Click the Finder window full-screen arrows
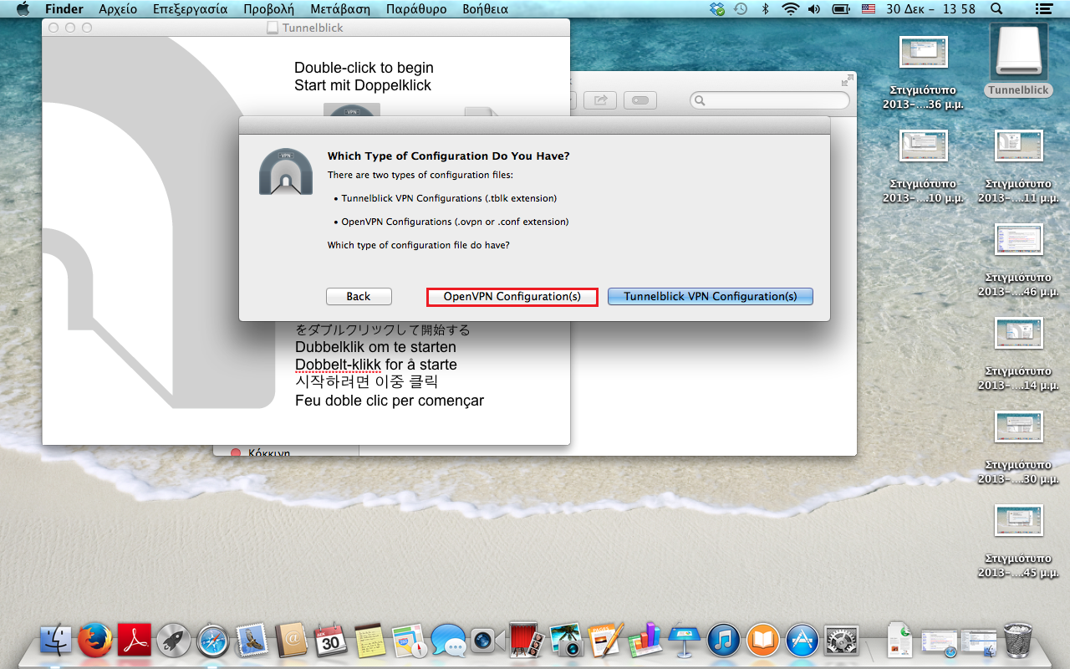 848,80
